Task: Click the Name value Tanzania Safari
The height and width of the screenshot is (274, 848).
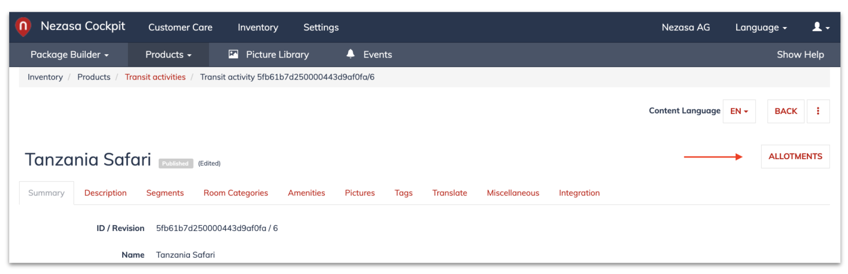Action: click(185, 255)
